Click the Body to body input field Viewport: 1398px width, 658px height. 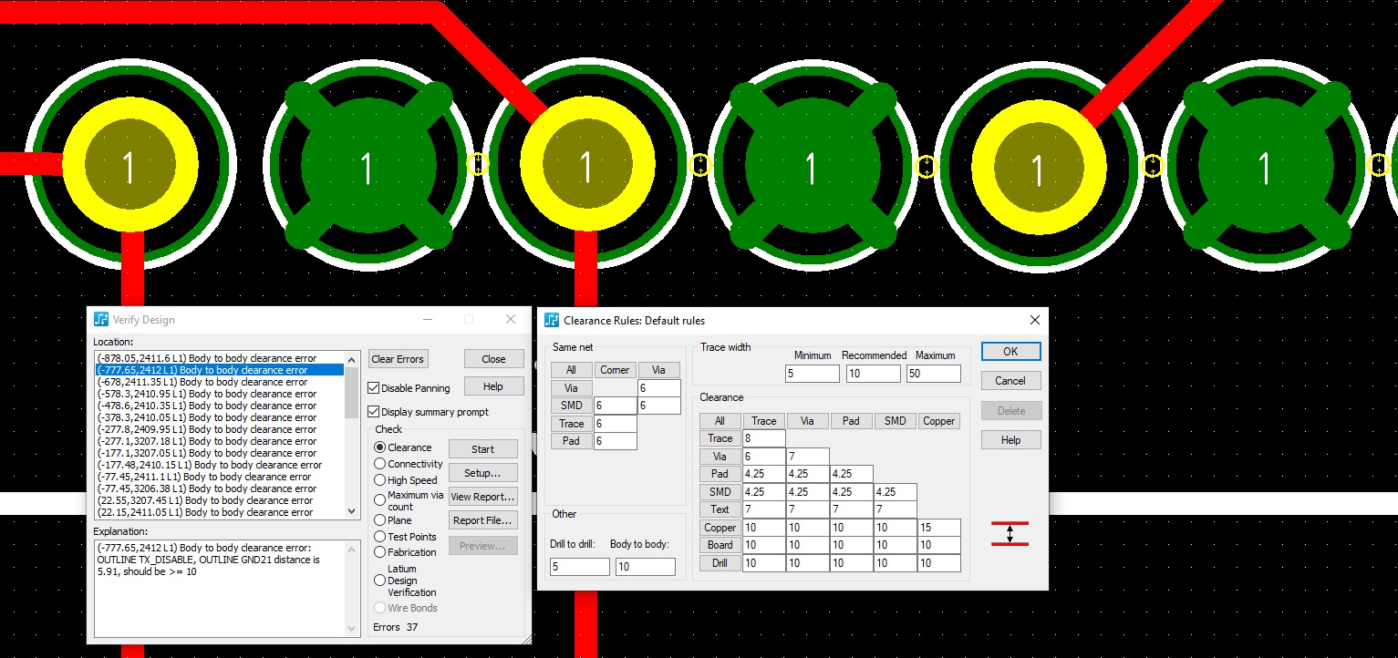[645, 567]
